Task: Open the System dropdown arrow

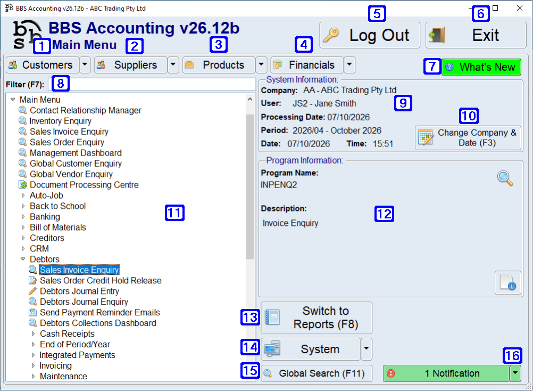Action: click(366, 349)
